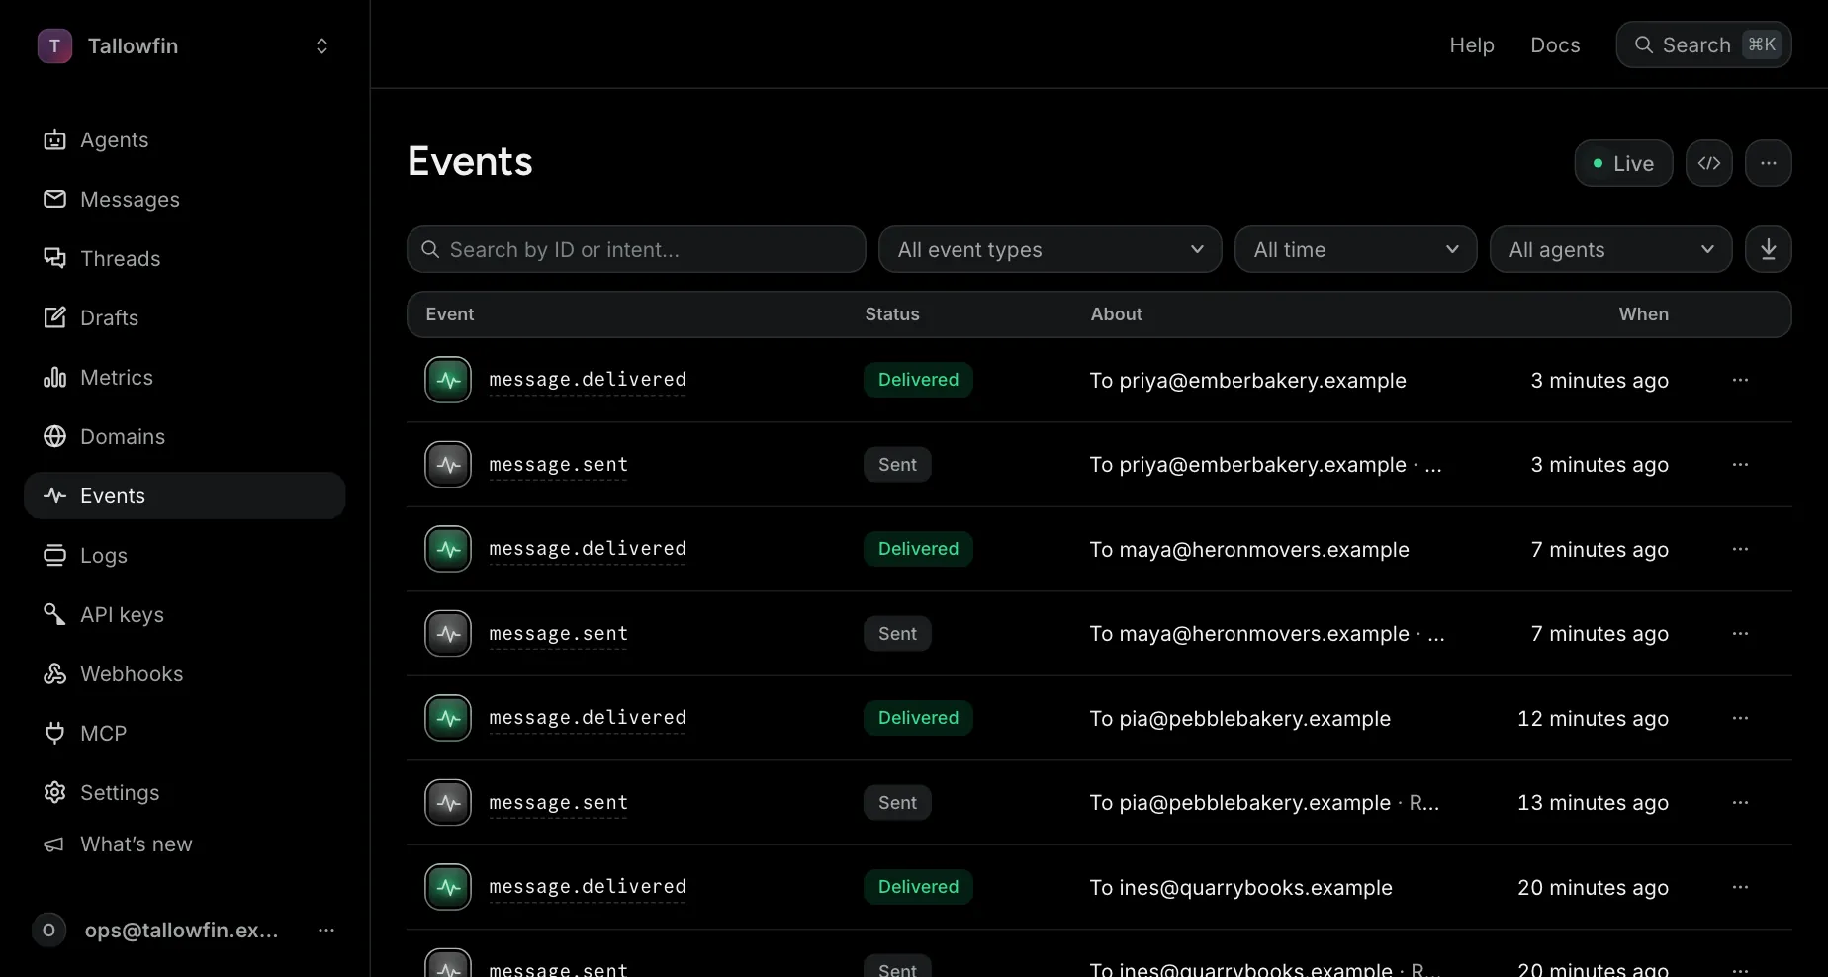
Task: Click the Events pulse icon in sidebar
Action: point(54,496)
